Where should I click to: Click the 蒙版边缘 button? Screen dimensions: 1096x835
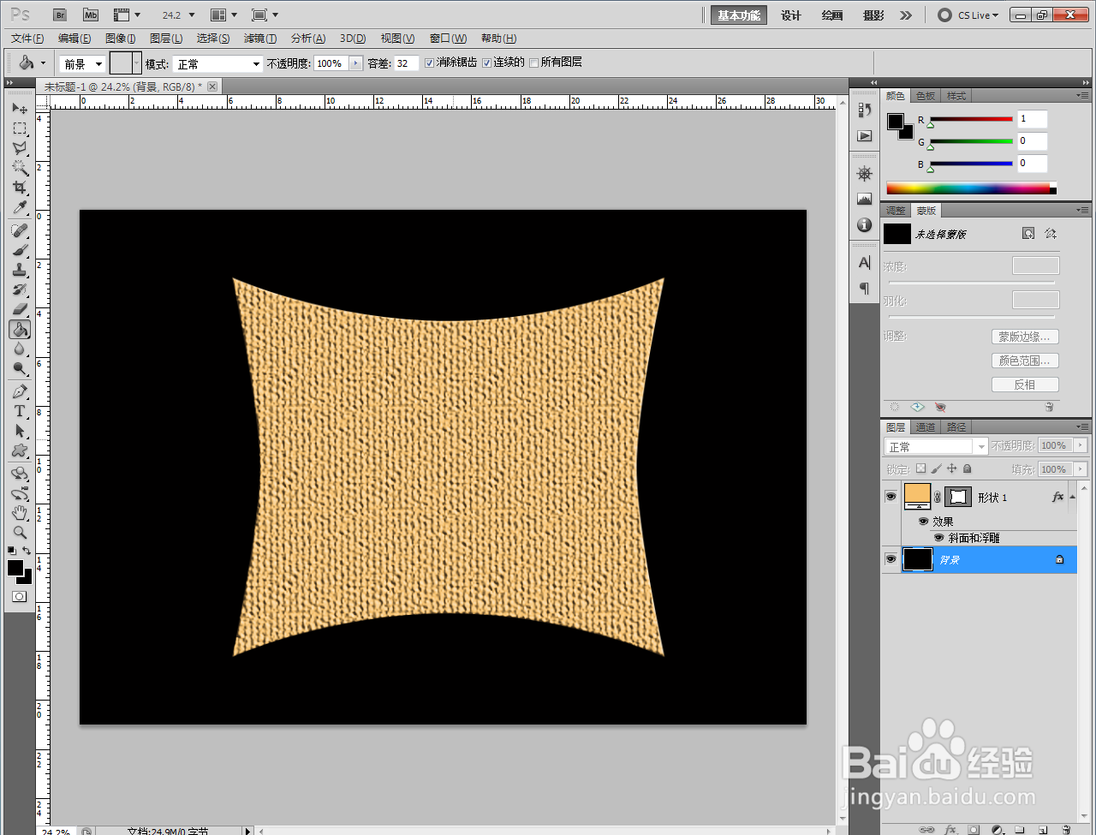coord(1025,337)
